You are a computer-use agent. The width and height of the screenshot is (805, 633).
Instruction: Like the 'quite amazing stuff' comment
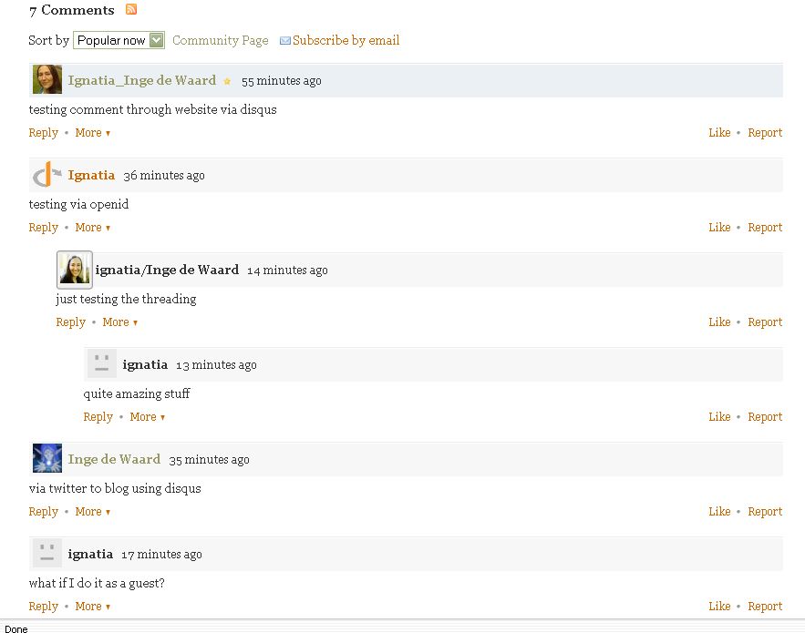[719, 417]
